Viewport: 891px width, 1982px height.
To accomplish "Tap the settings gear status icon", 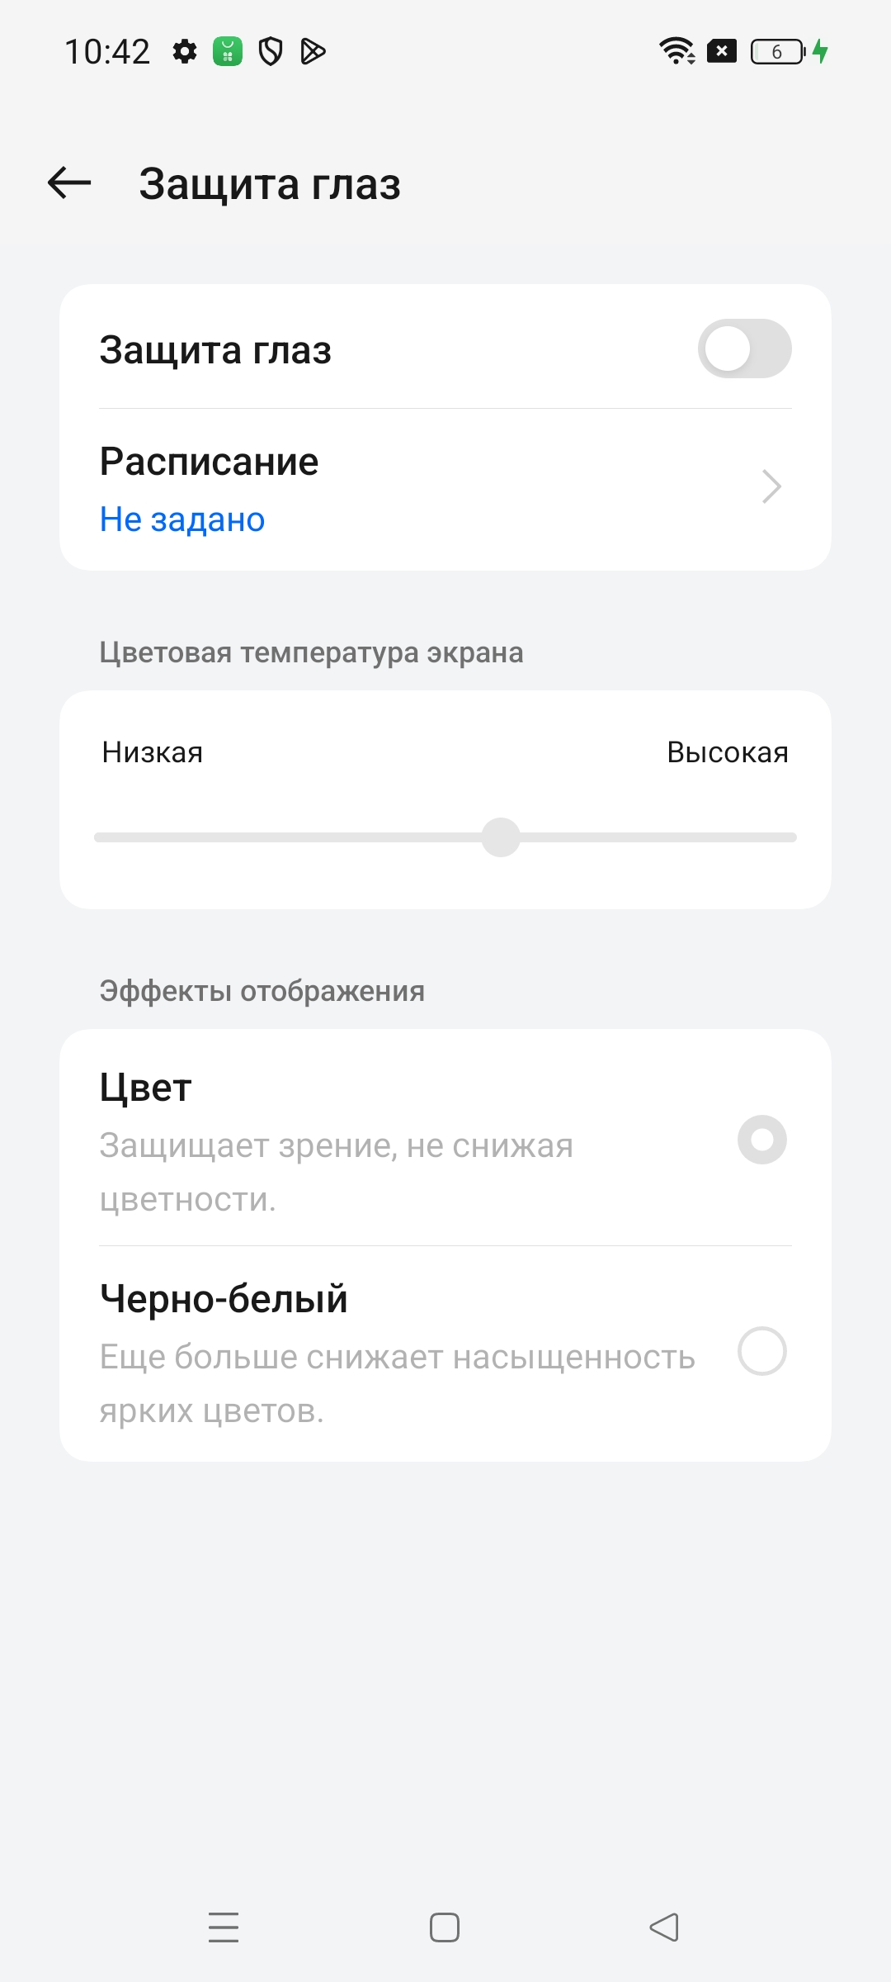I will click(185, 52).
